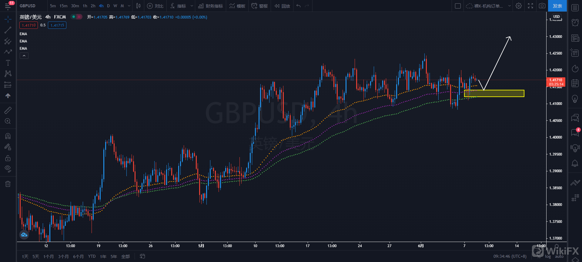582x262 pixels.
Task: Open the 裸K-机构订单 layout dropdown
Action: pos(509,6)
